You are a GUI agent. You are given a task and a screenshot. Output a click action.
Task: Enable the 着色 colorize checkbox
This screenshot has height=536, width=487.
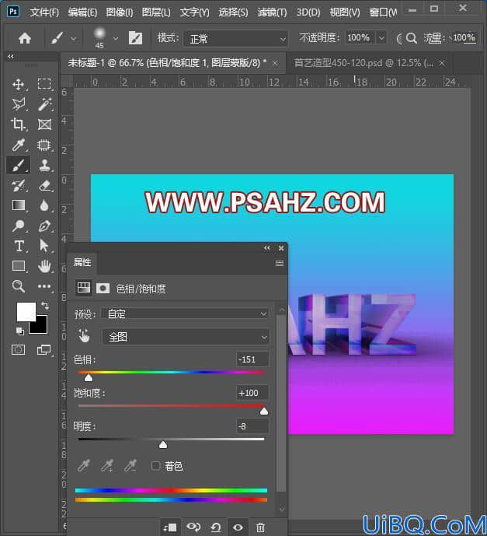[x=155, y=465]
